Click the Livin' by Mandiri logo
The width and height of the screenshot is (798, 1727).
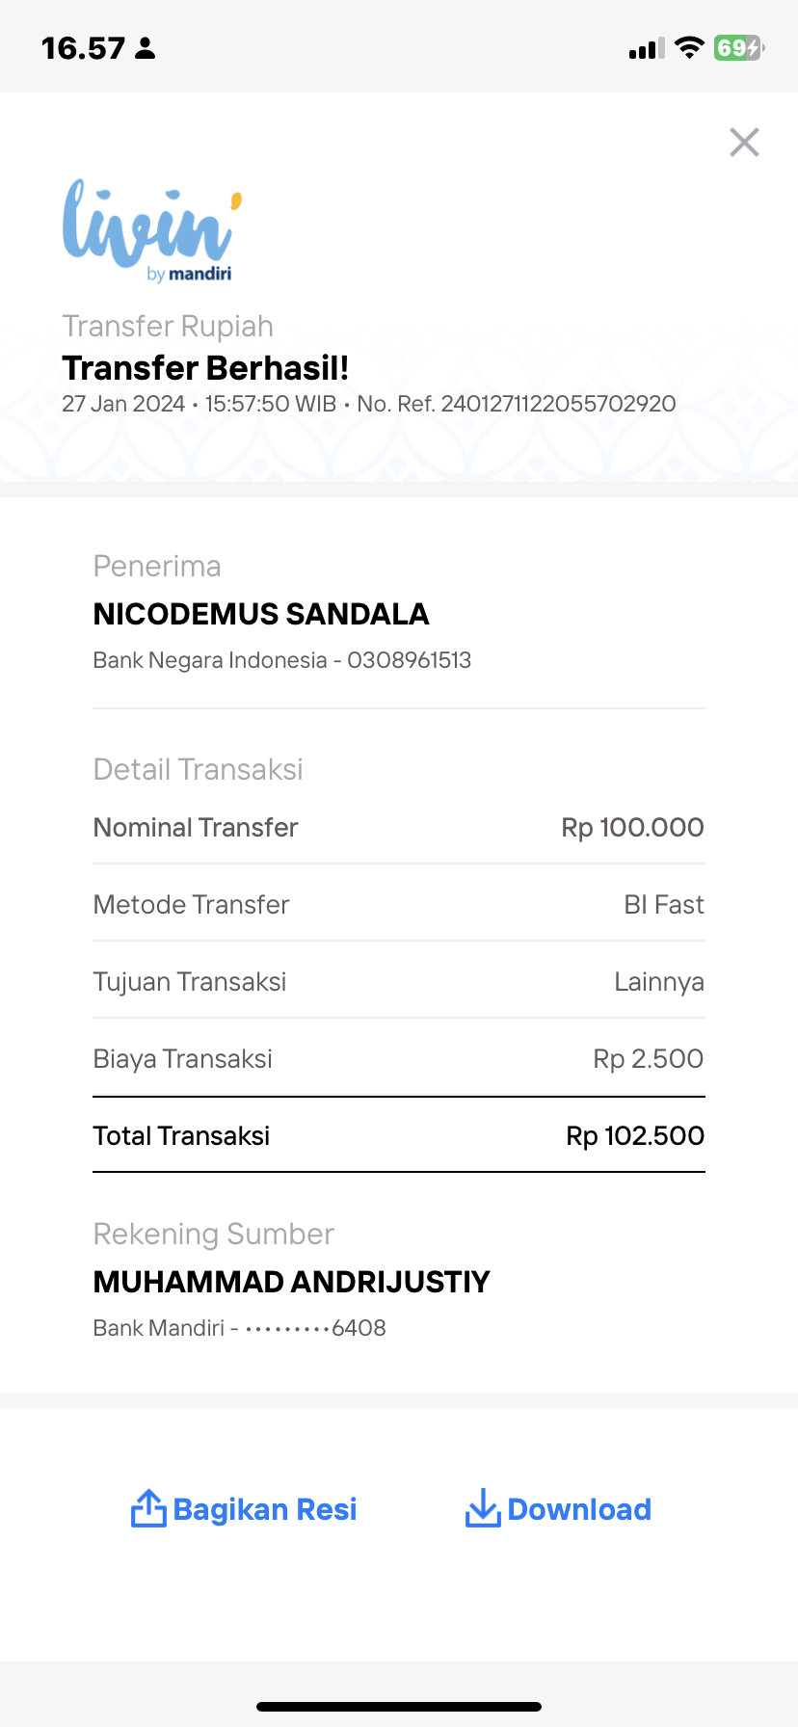[x=152, y=230]
